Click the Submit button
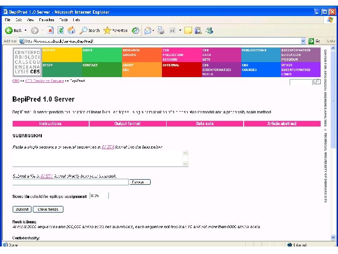The width and height of the screenshot is (338, 254). tap(22, 209)
